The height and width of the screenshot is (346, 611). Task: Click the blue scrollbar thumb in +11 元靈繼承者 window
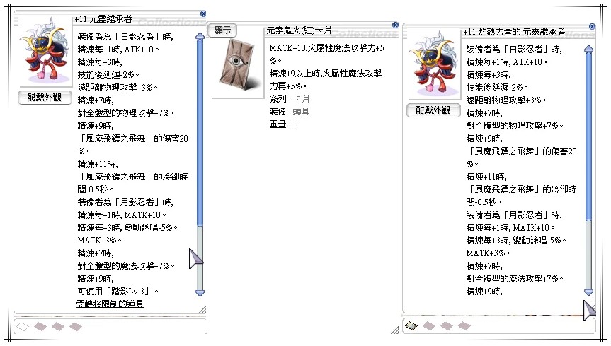click(200, 132)
